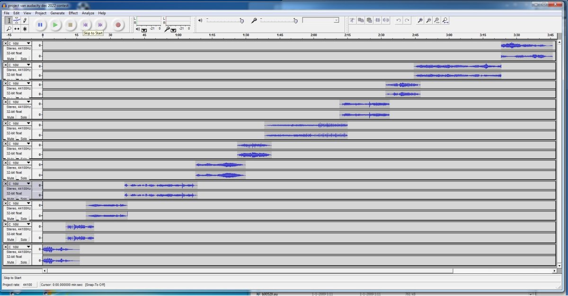Mute the topmost track
The image size is (568, 296).
[11, 59]
